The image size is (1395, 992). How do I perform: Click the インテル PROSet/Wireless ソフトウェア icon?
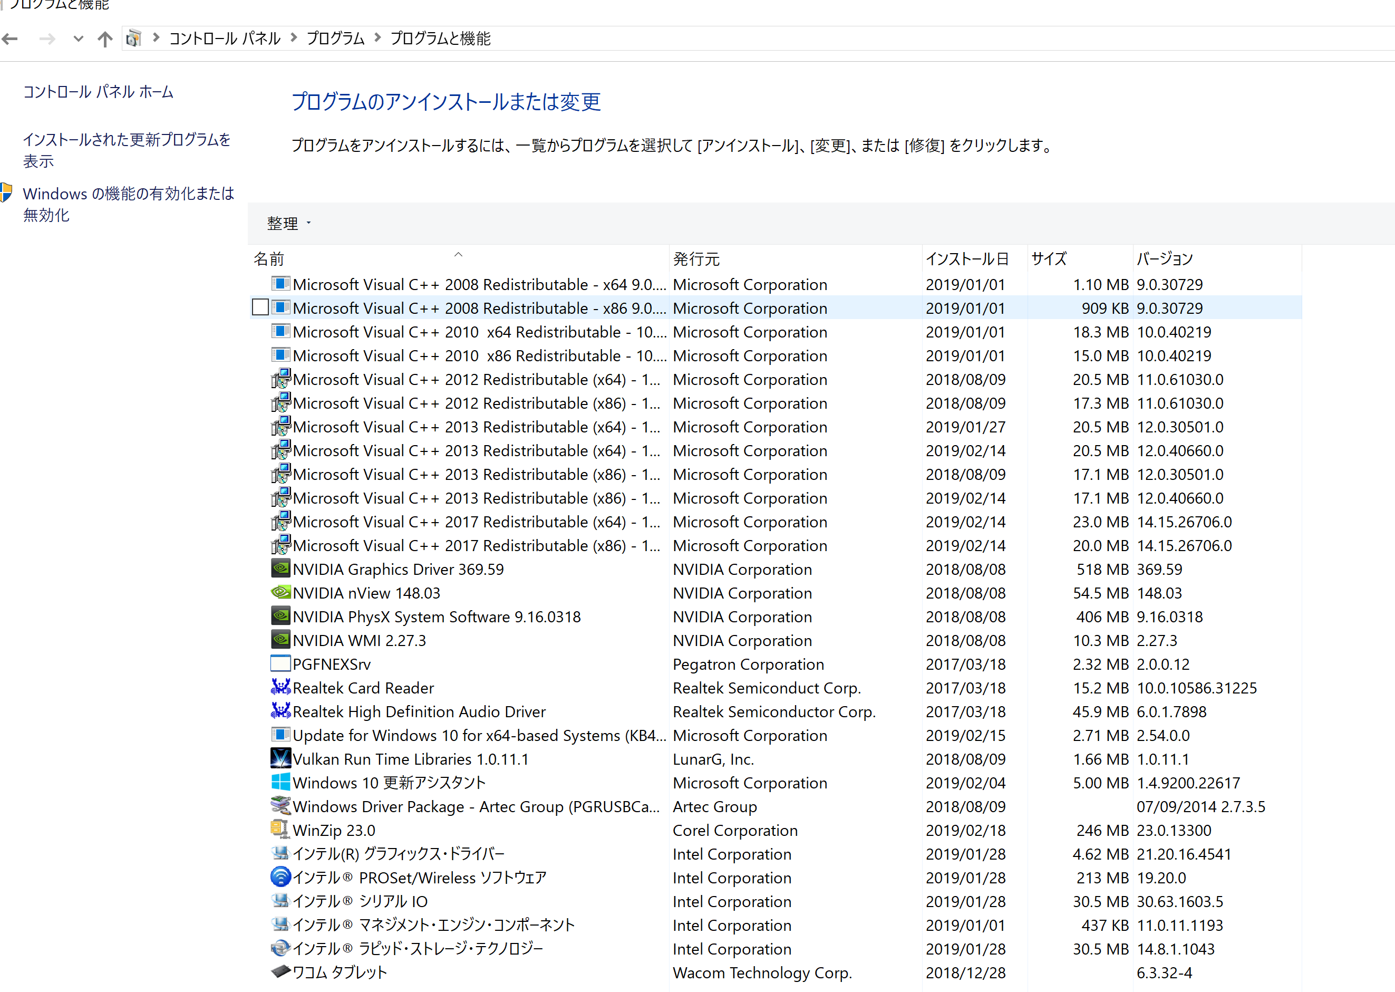pos(280,877)
